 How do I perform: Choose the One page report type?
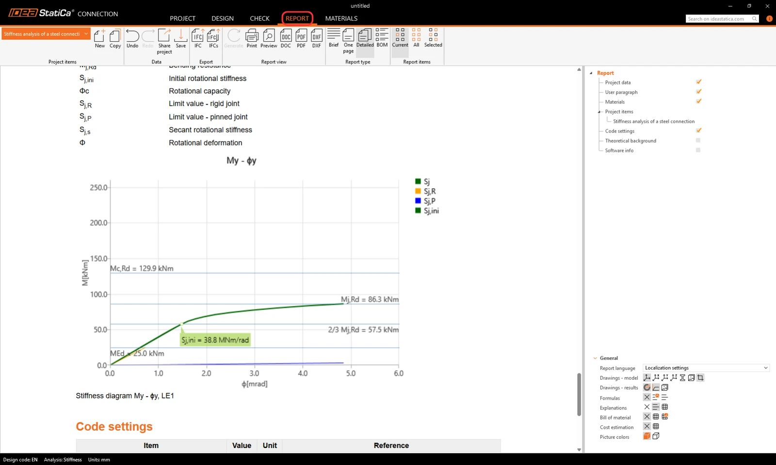pos(348,41)
